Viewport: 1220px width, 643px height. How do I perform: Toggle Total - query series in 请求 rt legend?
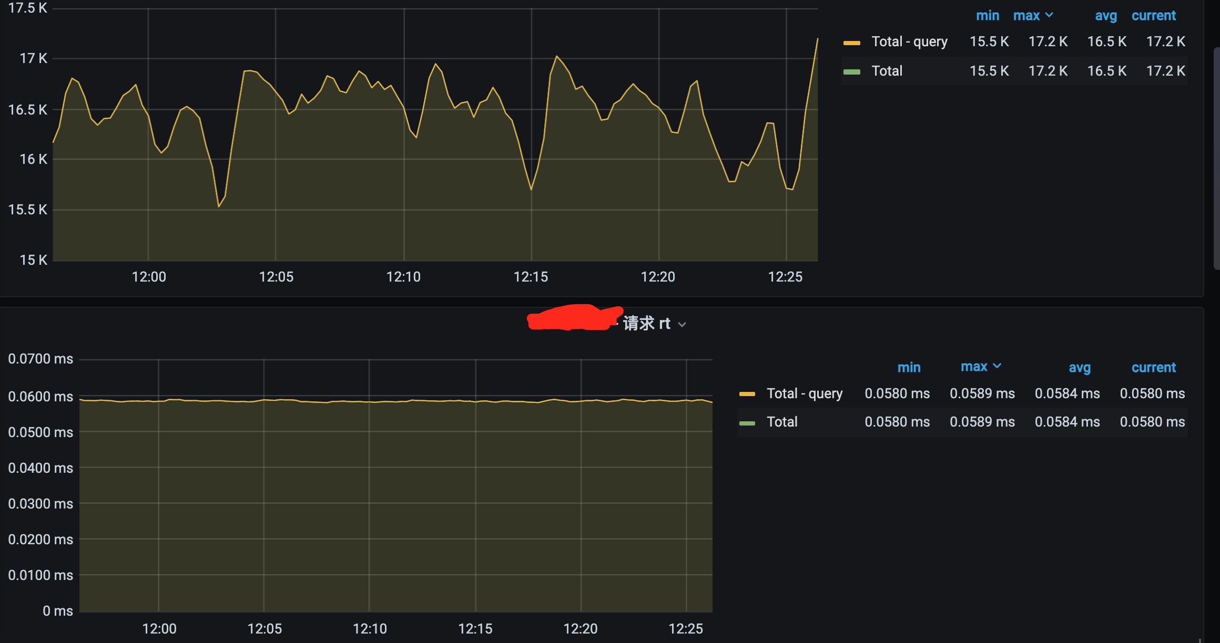pos(805,393)
